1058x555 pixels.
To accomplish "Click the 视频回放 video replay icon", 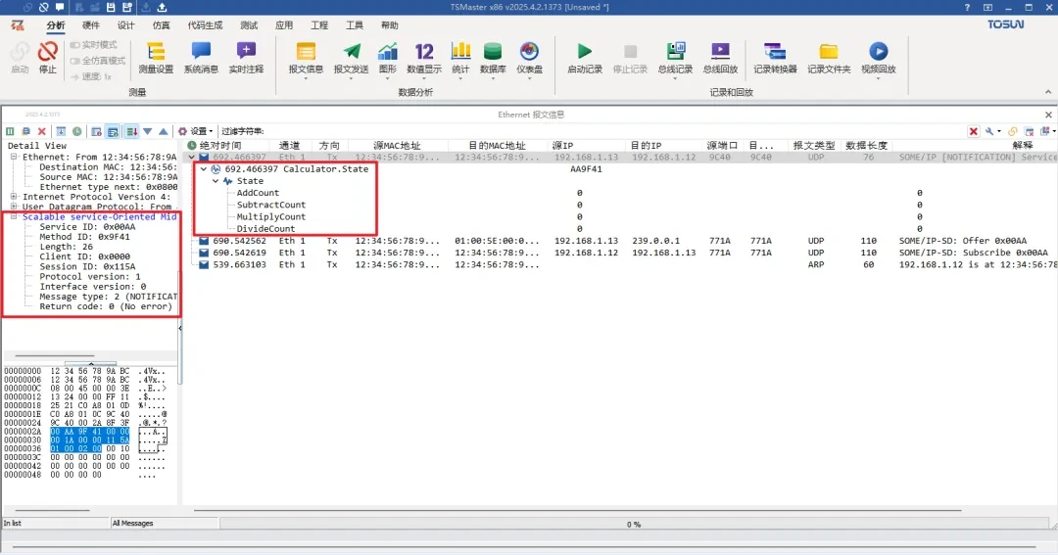I will click(x=878, y=58).
